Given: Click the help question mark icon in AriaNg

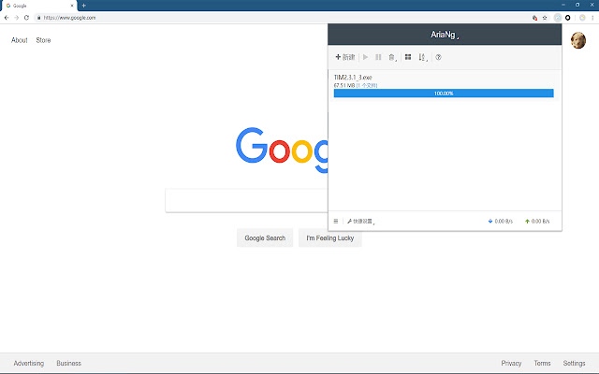Looking at the screenshot, I should coord(439,57).
